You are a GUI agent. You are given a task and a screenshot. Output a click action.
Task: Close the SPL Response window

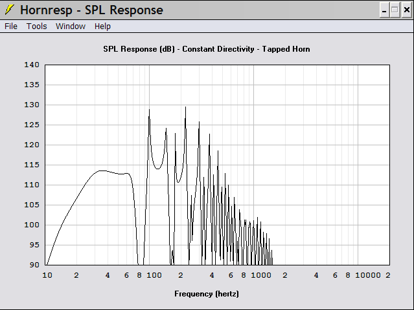(x=406, y=10)
